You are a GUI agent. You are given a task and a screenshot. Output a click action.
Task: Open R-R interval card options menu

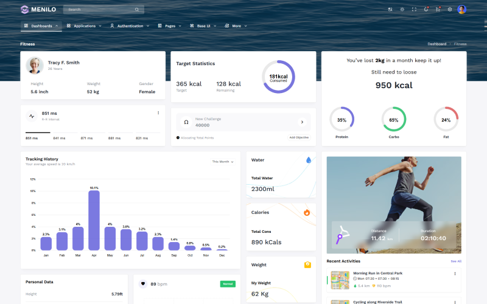click(x=158, y=112)
